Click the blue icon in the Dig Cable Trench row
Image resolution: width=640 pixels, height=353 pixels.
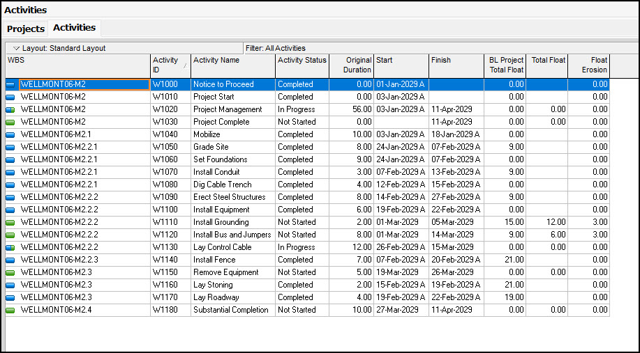pos(10,185)
